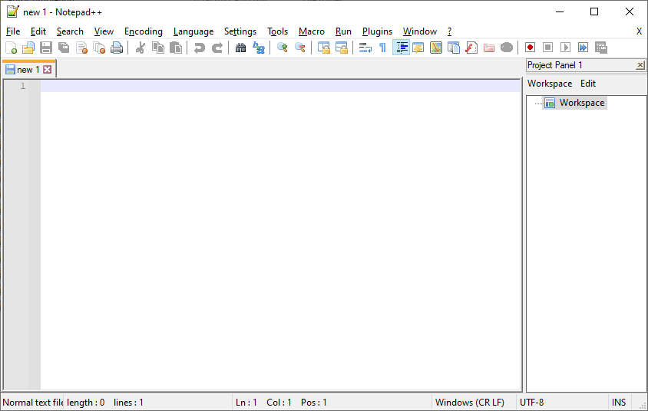Open Function List toolbar icon
This screenshot has width=648, height=411.
pos(471,48)
